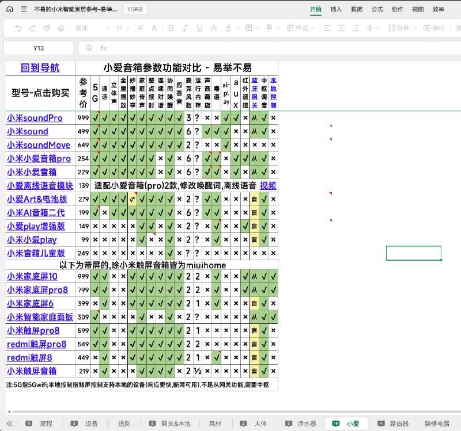Redo the last undone action

(x=32, y=28)
